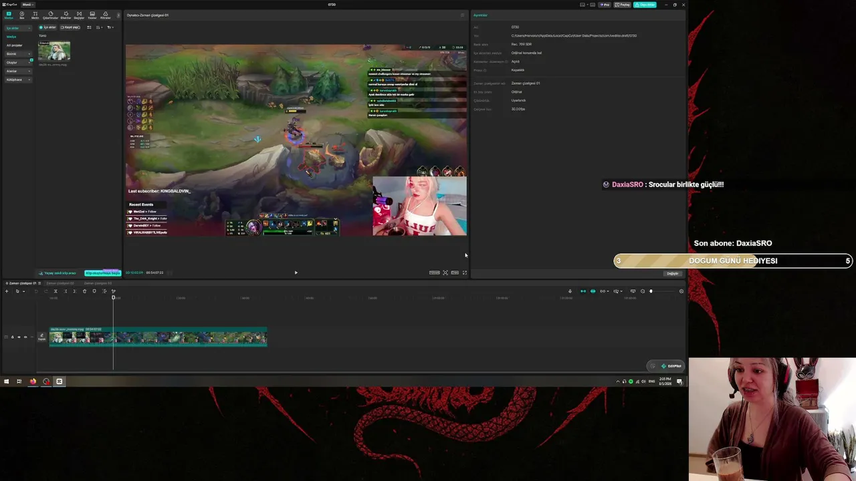This screenshot has width=856, height=481.
Task: Enter fullscreen preview in the player
Action: pyautogui.click(x=465, y=273)
